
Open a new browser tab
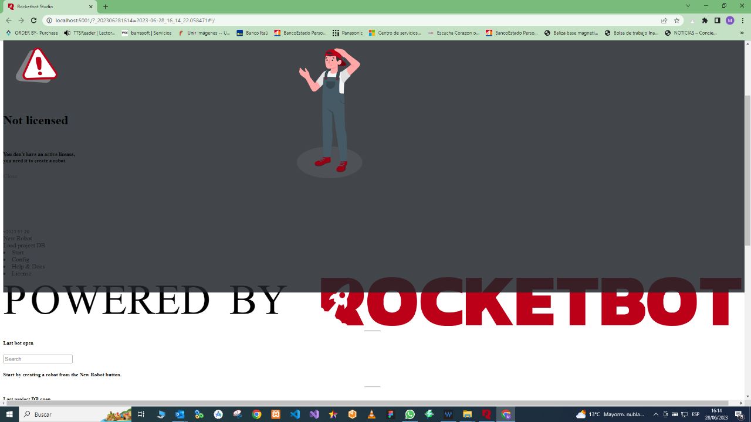coord(106,6)
